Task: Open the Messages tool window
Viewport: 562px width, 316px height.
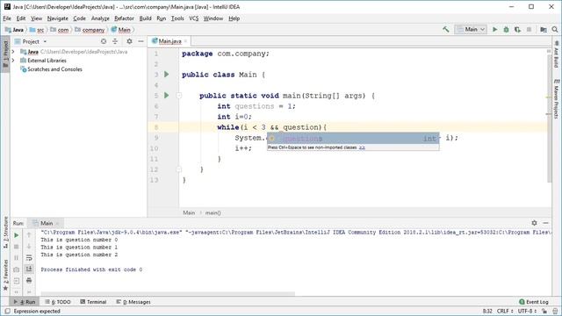Action: [133, 302]
